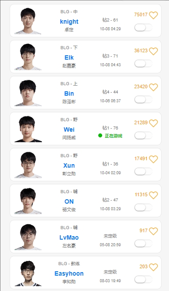Open Bin's profile photo
169x291 pixels.
coord(28,93)
